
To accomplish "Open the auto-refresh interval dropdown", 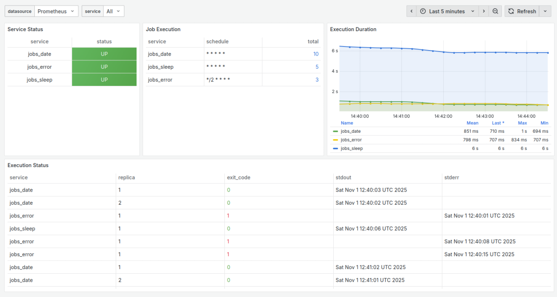I will tap(545, 11).
